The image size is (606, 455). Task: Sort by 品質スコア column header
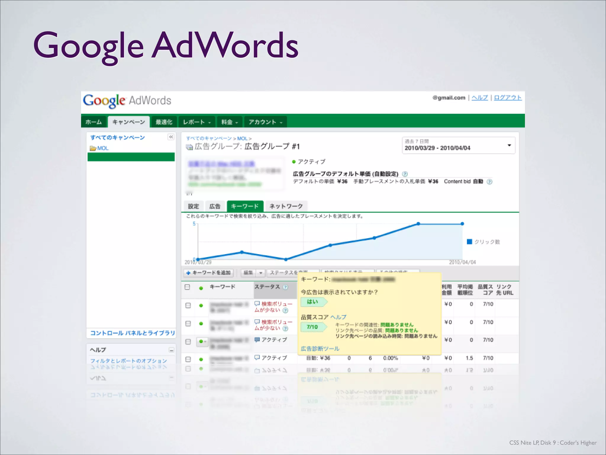[485, 290]
